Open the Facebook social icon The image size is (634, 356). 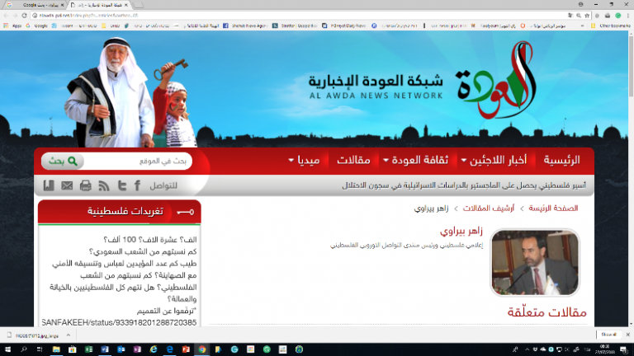(138, 185)
